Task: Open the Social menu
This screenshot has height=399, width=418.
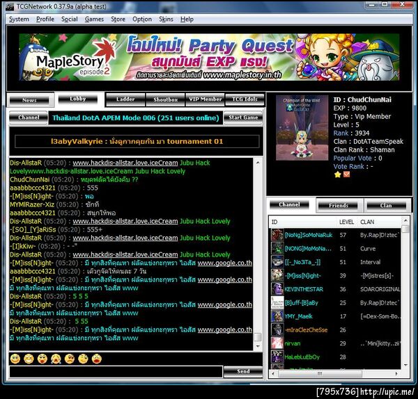Action: click(69, 19)
